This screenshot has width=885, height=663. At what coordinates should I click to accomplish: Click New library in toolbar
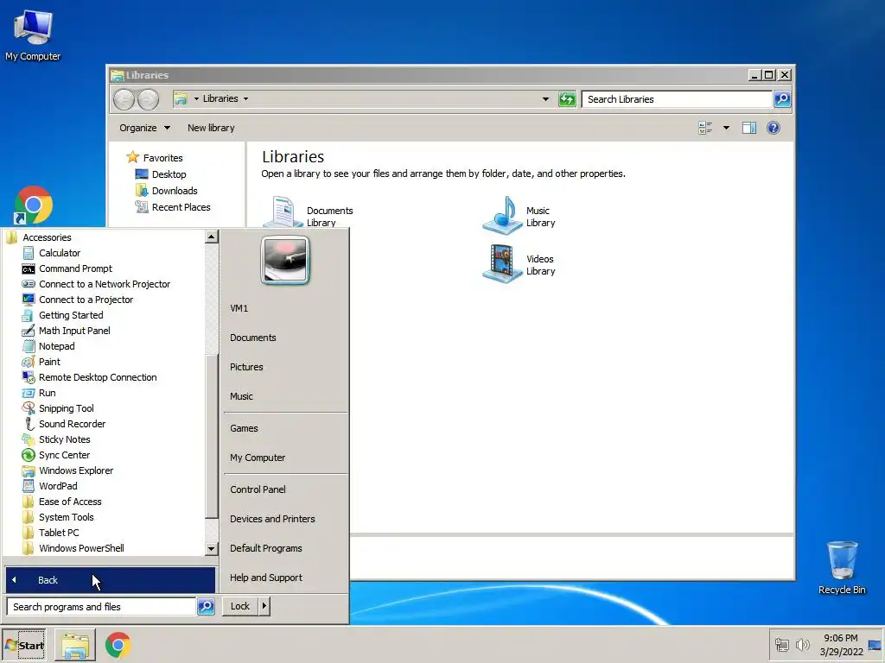[211, 128]
